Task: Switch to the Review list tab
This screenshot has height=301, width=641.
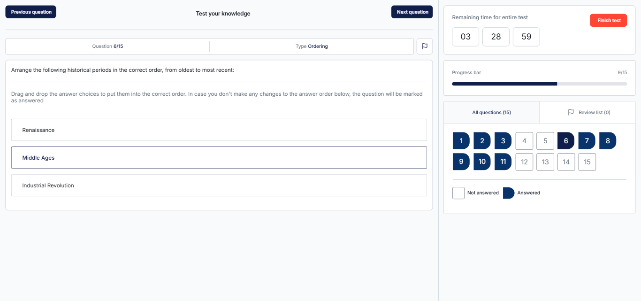Action: pos(588,112)
